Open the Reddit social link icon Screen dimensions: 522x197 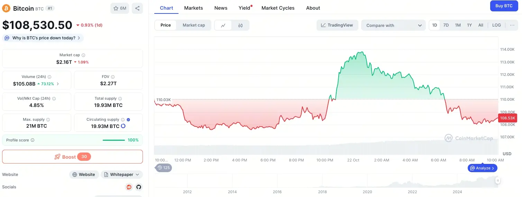[x=129, y=187]
